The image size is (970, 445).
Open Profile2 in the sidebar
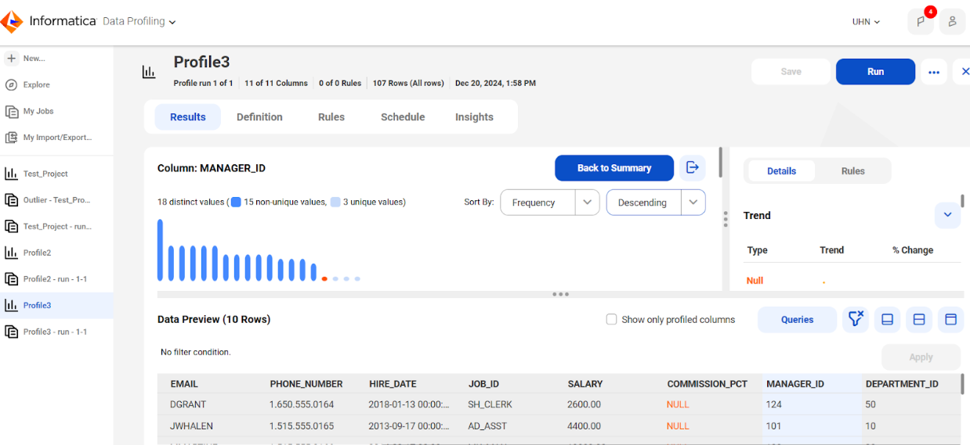tap(37, 253)
